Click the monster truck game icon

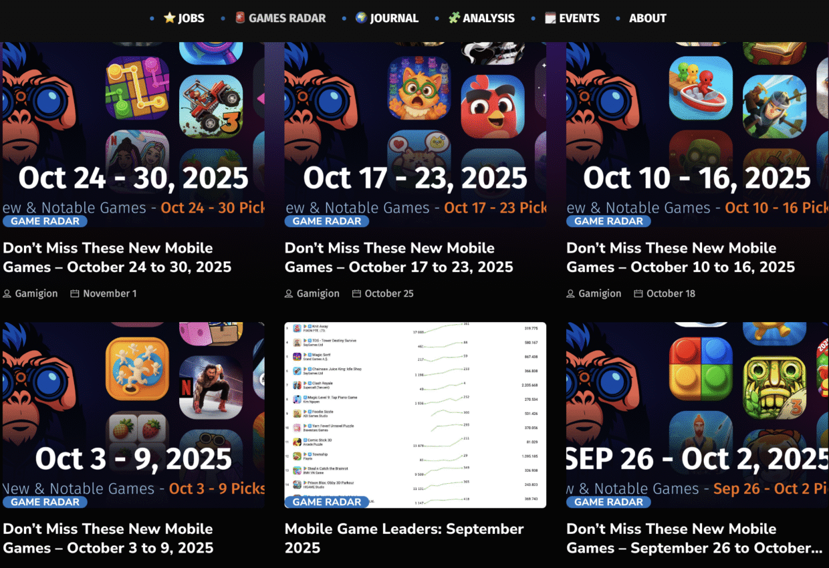[x=211, y=106]
